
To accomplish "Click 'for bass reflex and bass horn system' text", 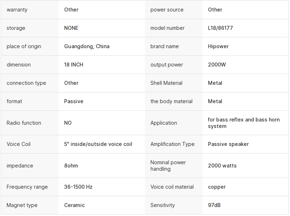I will tap(243, 123).
